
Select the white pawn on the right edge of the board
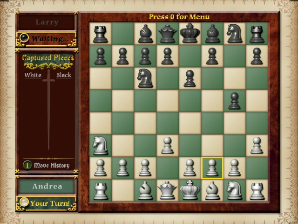(x=257, y=146)
